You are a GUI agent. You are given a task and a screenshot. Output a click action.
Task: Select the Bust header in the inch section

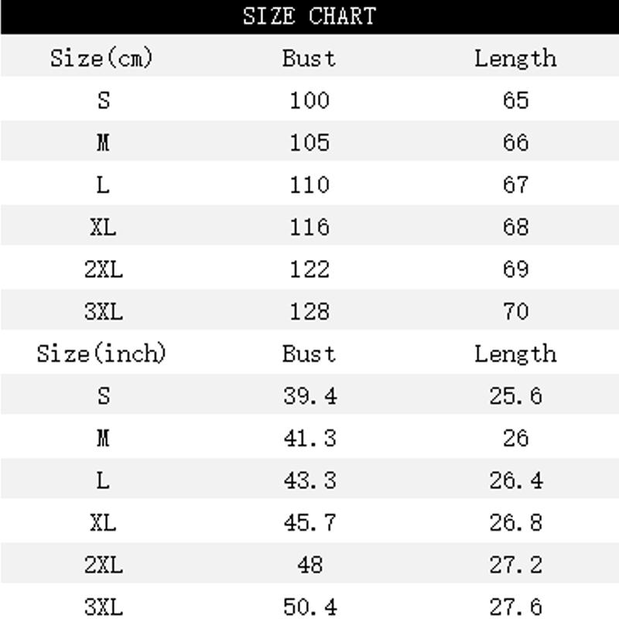coord(309,354)
